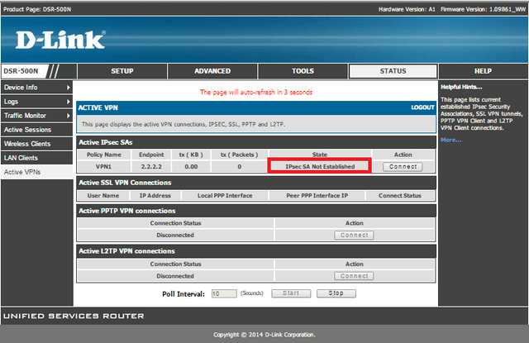Click the Endpoint column header
Image resolution: width=529 pixels, height=343 pixels.
[x=151, y=155]
